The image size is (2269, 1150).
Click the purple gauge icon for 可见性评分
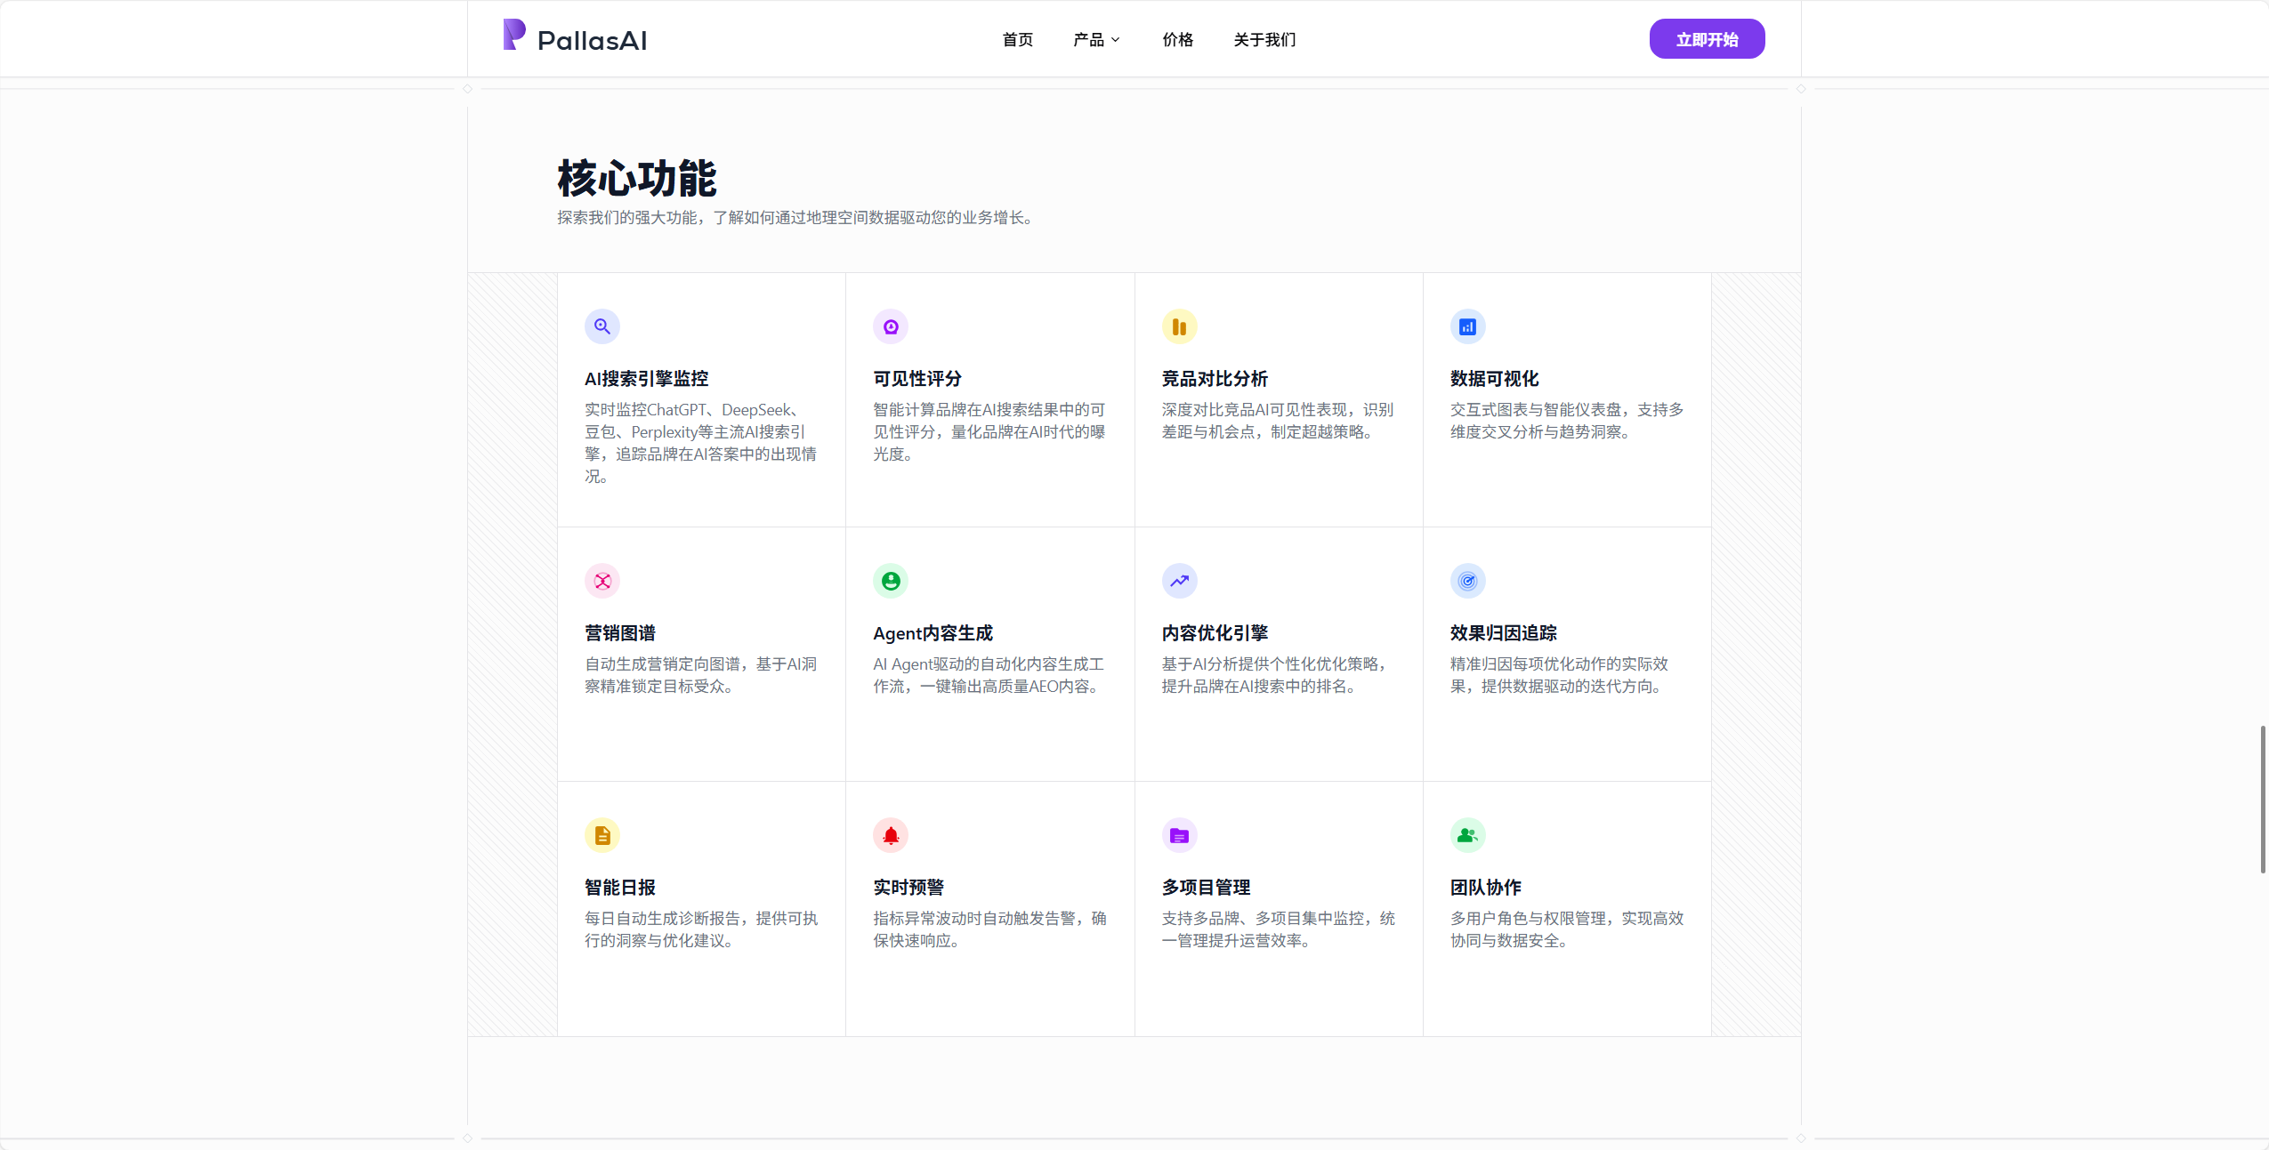pos(891,326)
